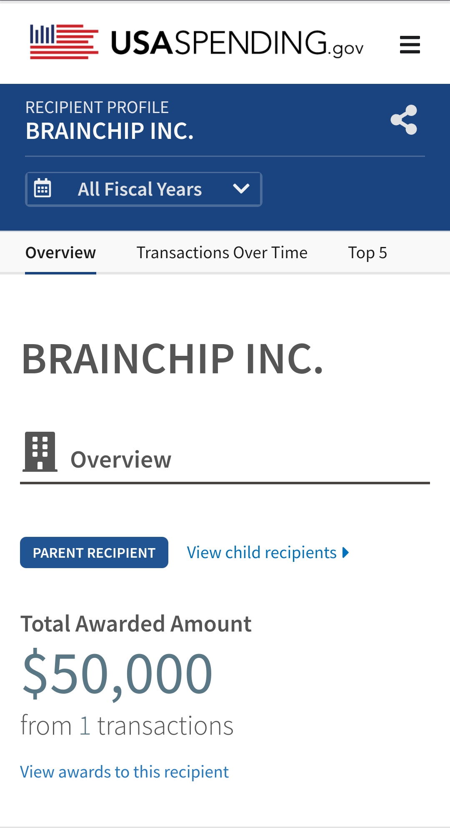The image size is (450, 828).
Task: Click the RECIPIENT PROFILE header title
Action: [97, 108]
